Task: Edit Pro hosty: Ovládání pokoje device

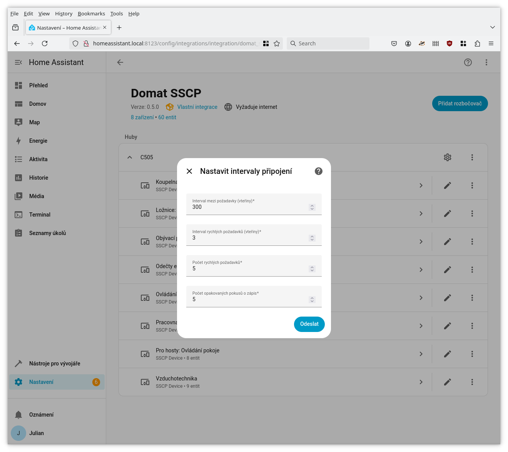Action: click(448, 354)
